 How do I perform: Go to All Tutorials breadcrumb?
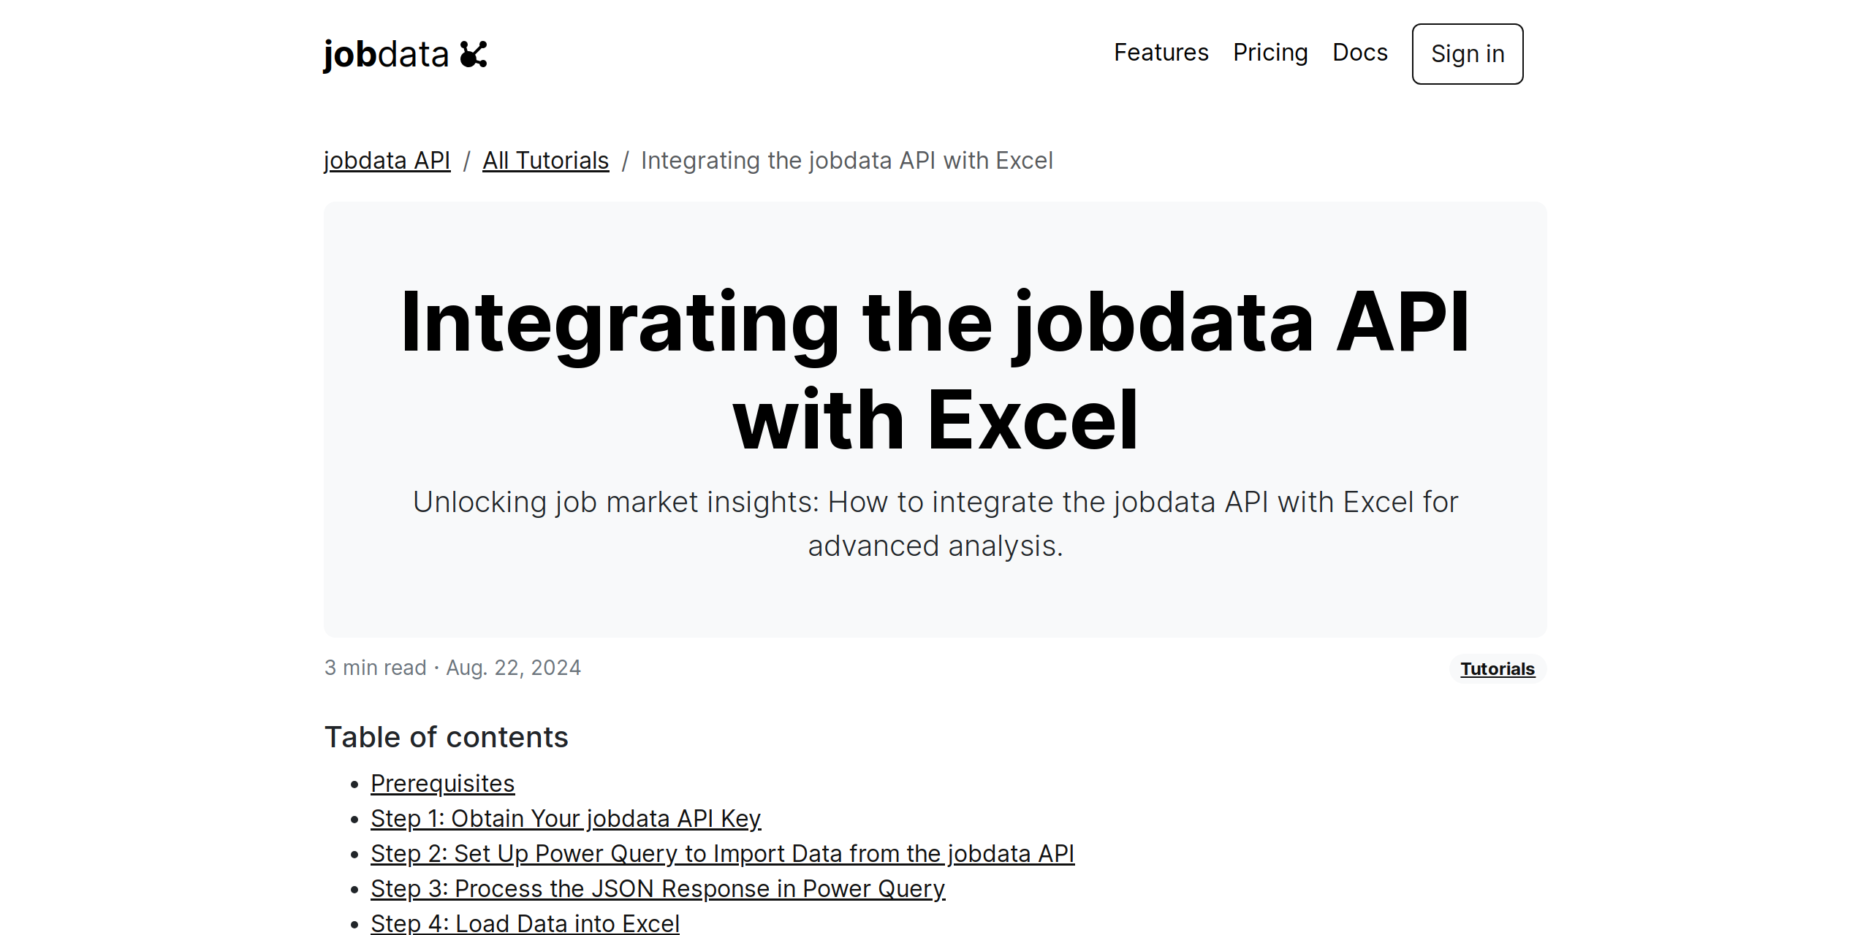545,160
